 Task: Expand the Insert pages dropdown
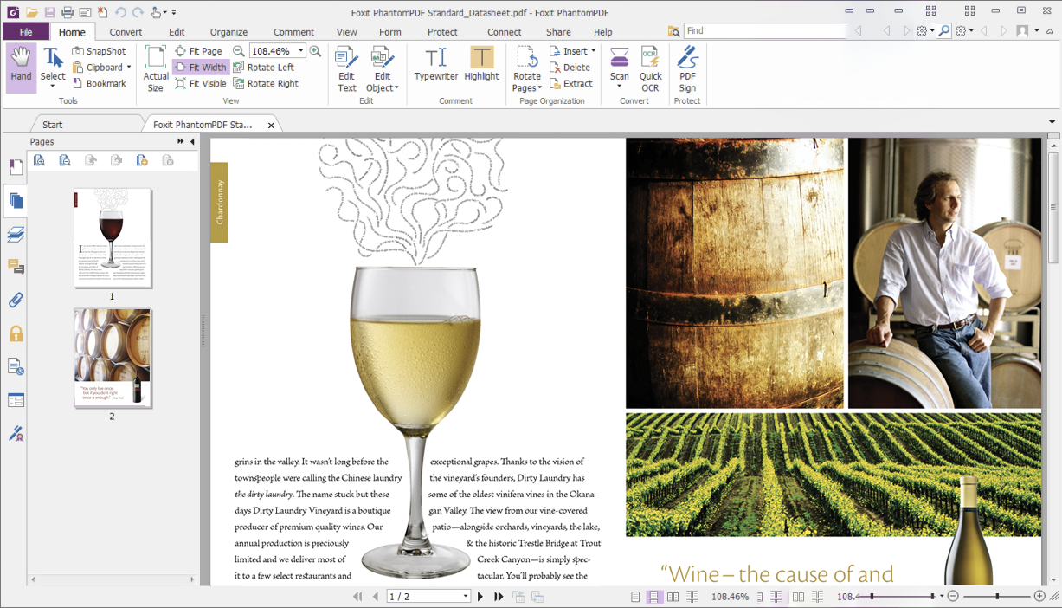click(x=592, y=51)
